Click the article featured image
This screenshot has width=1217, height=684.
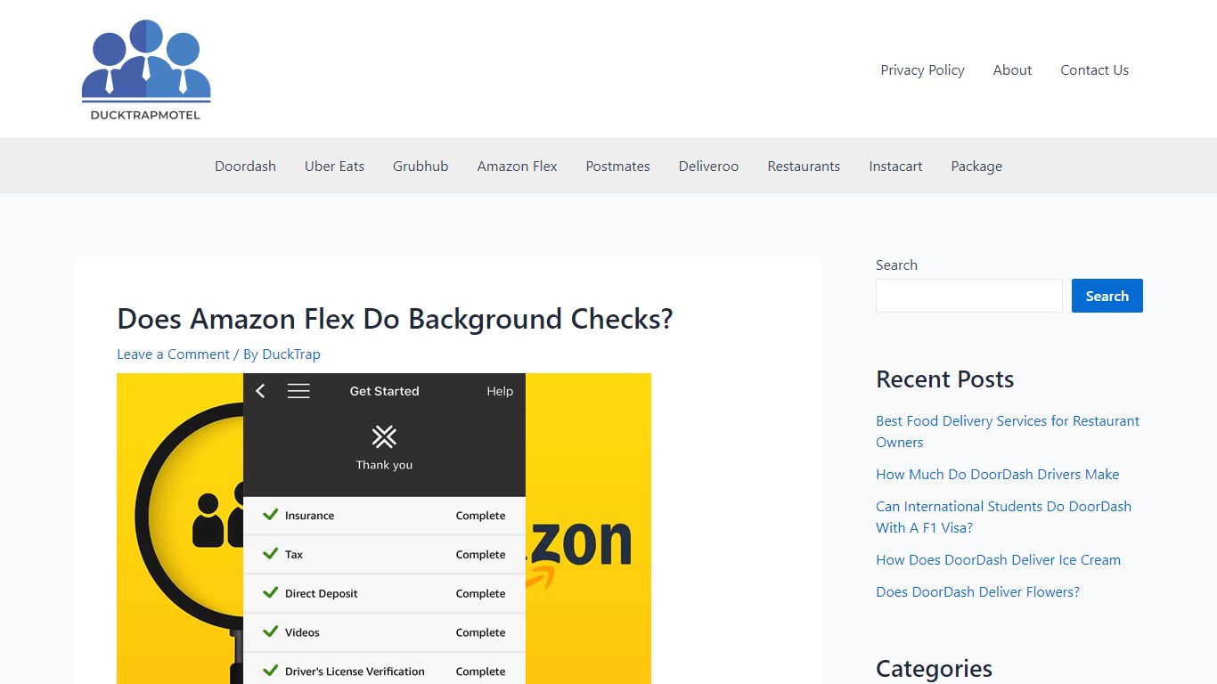(x=384, y=528)
